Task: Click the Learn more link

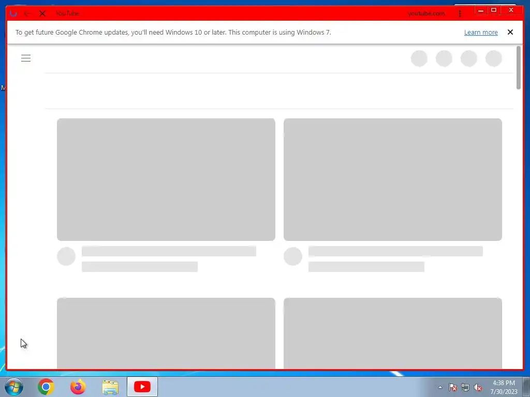Action: click(x=481, y=33)
